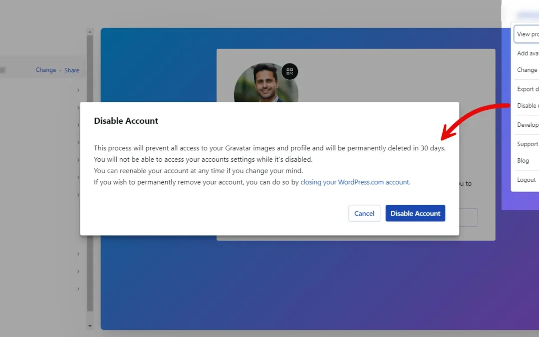Click the Change link in left panel
Screen dimensions: 539x337
(x=46, y=70)
